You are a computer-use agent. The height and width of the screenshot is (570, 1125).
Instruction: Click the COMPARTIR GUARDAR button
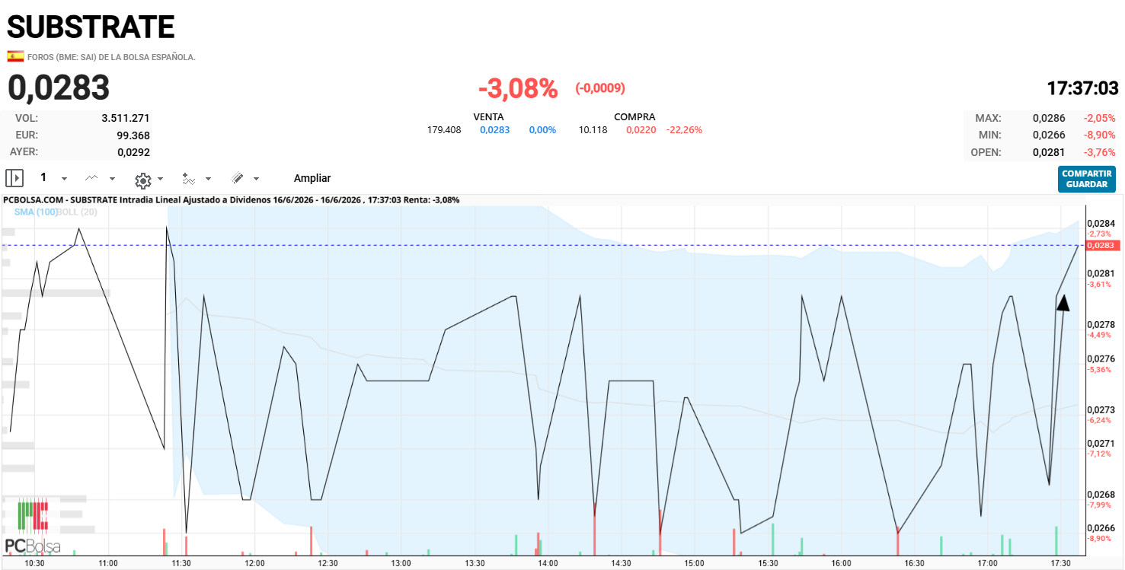click(1087, 179)
